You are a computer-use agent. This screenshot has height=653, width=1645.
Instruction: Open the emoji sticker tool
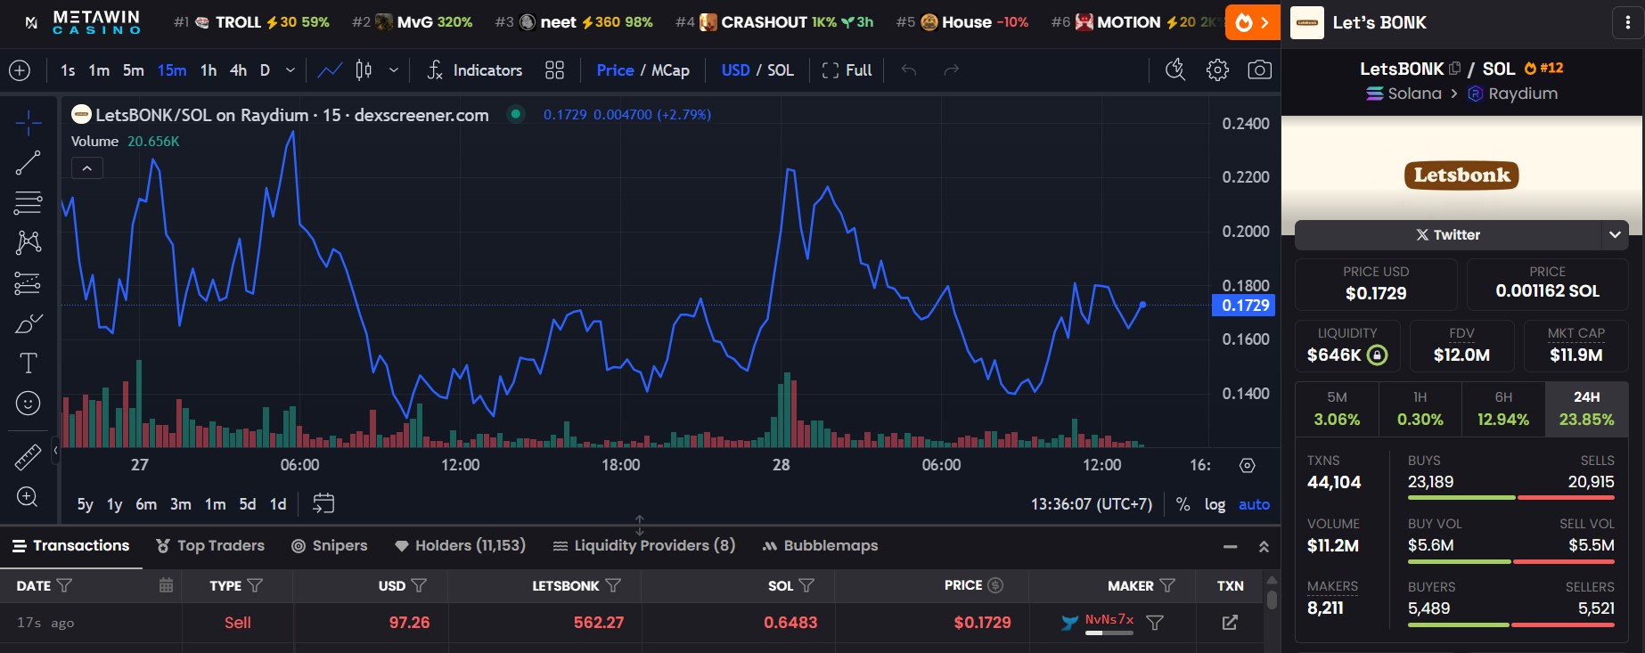28,404
